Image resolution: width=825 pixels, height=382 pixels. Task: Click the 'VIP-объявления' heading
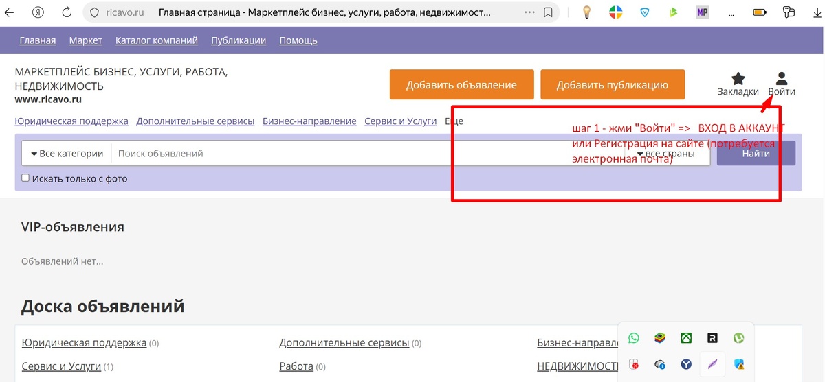(73, 227)
